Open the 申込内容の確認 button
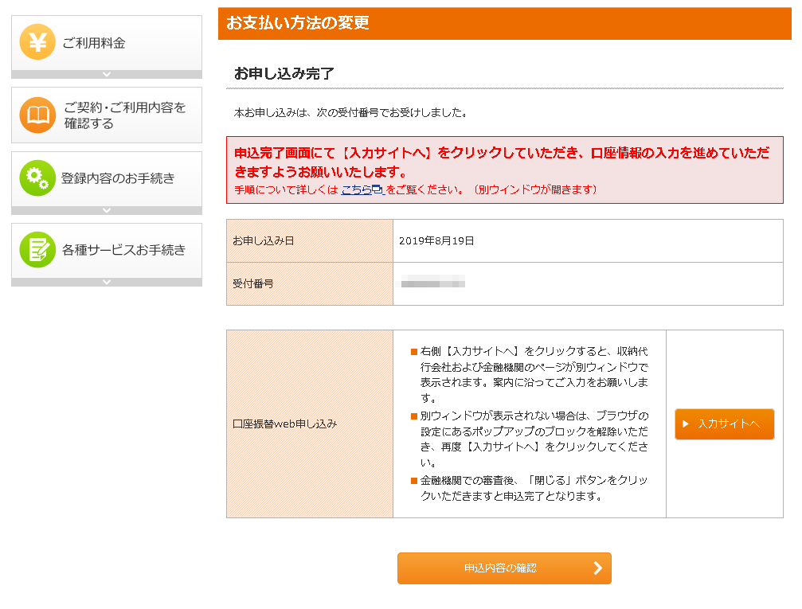Viewport: 802px width, 609px height. point(504,568)
